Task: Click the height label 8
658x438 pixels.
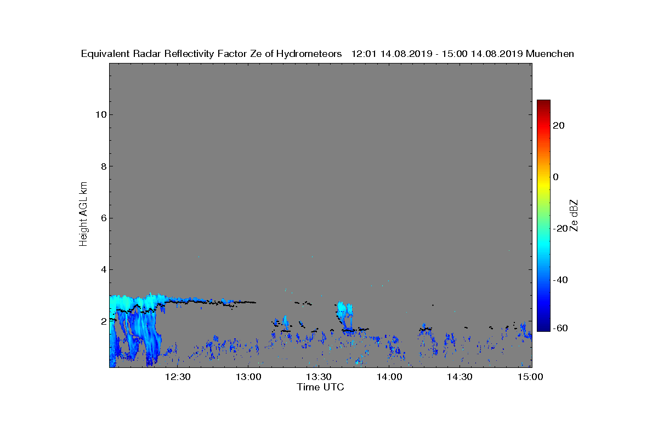Action: pyautogui.click(x=102, y=166)
